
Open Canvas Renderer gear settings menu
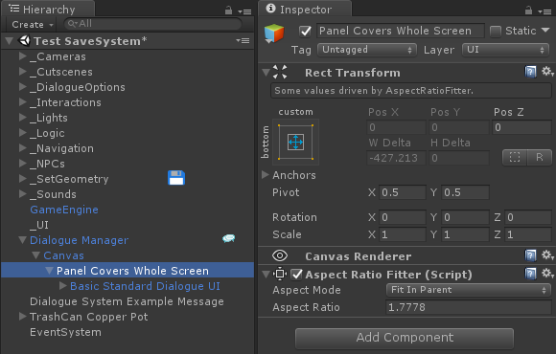pos(547,254)
